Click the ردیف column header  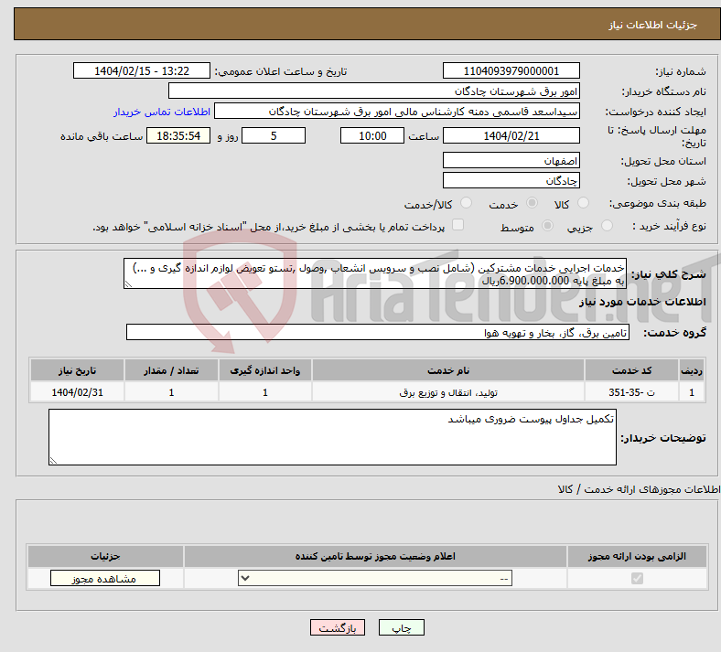point(692,370)
